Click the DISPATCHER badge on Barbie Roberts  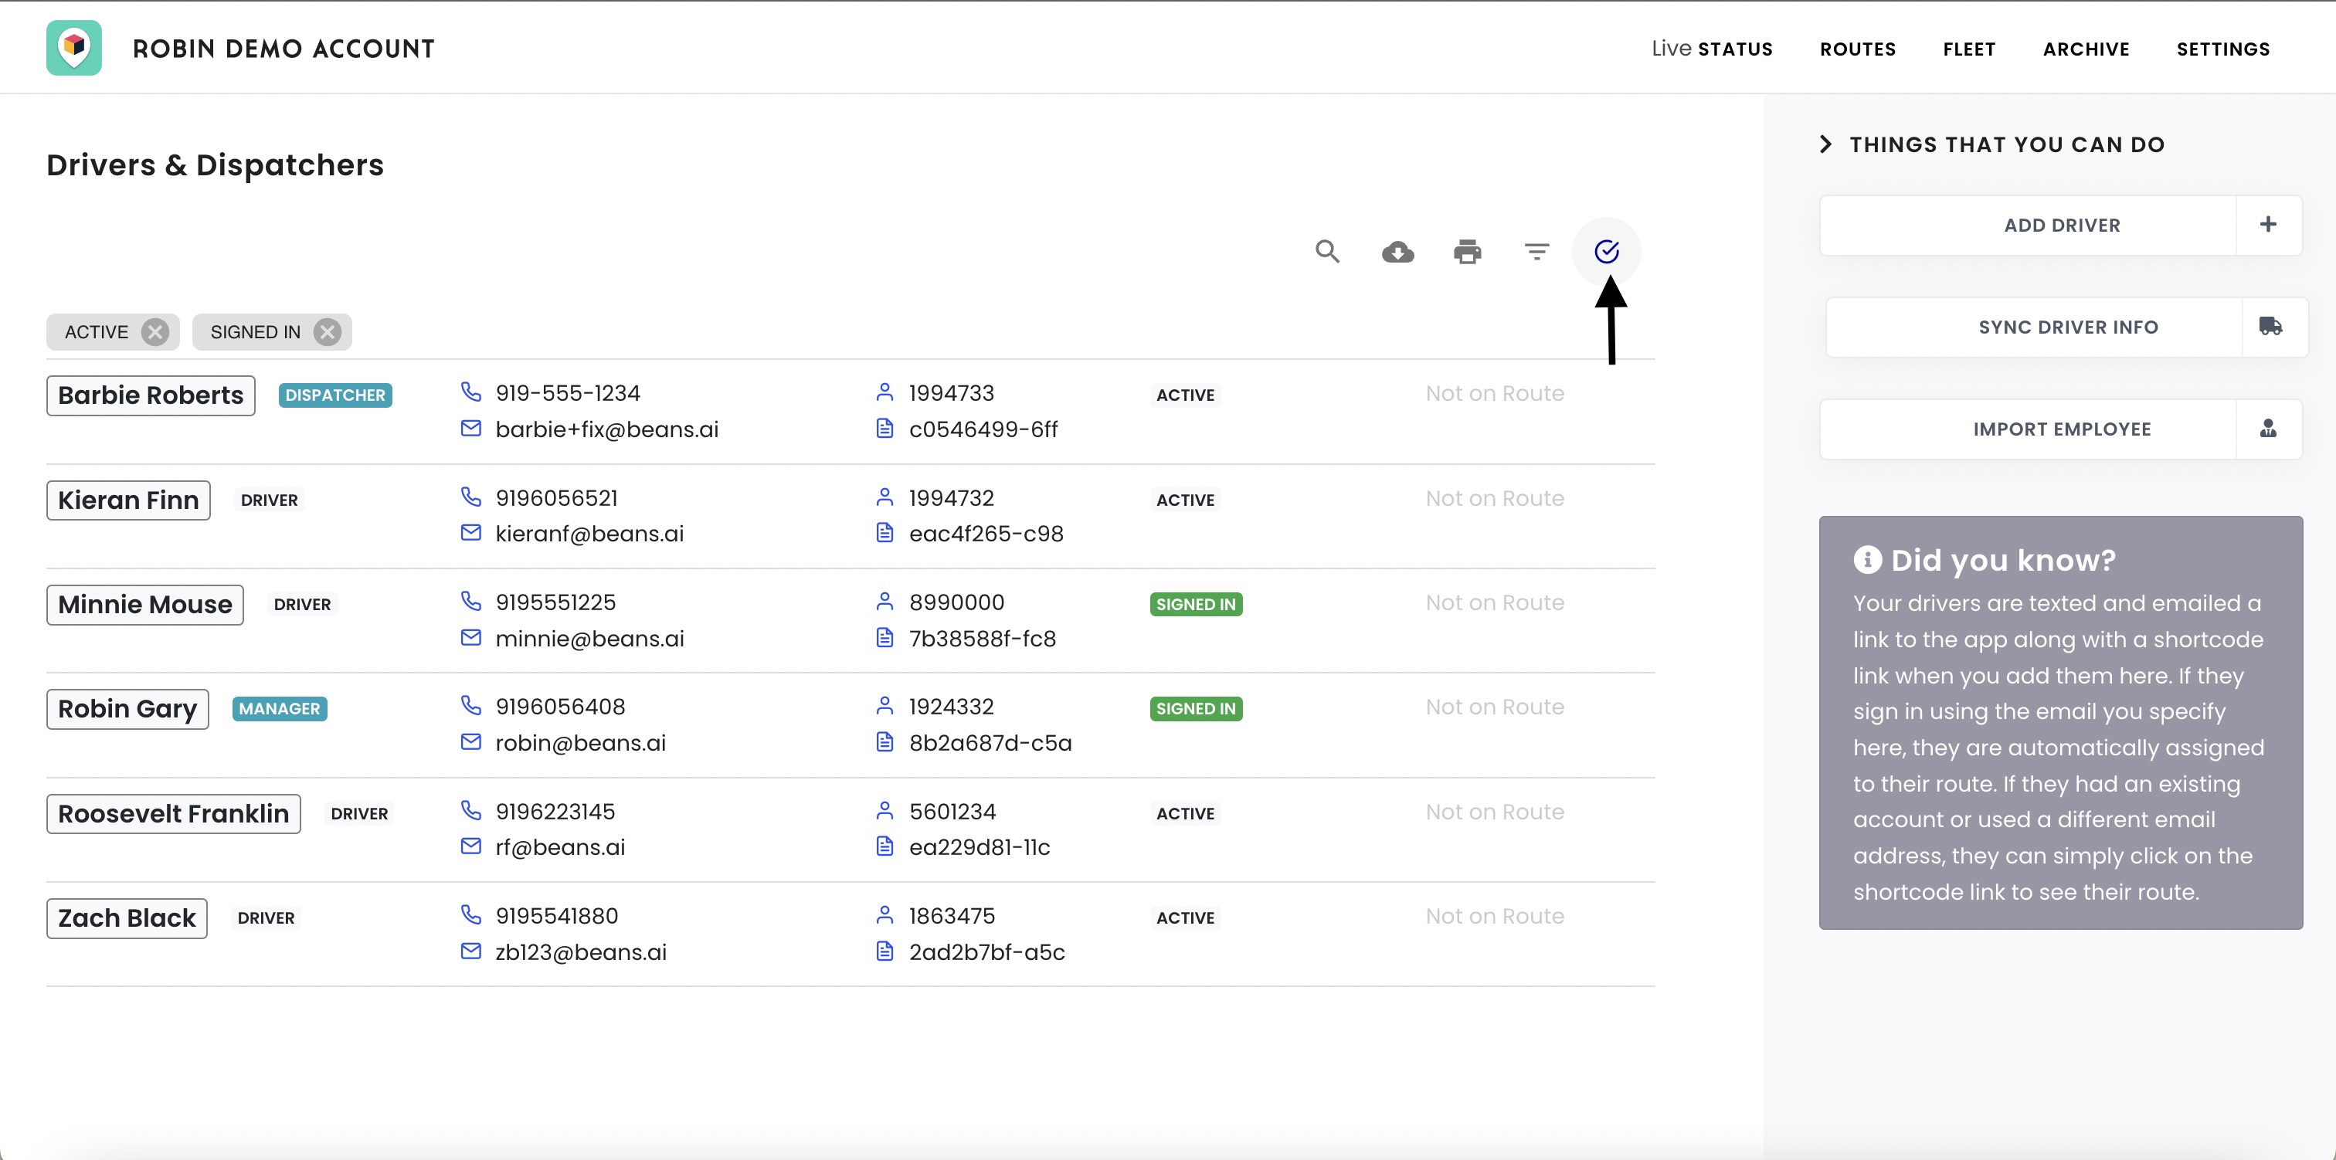334,395
